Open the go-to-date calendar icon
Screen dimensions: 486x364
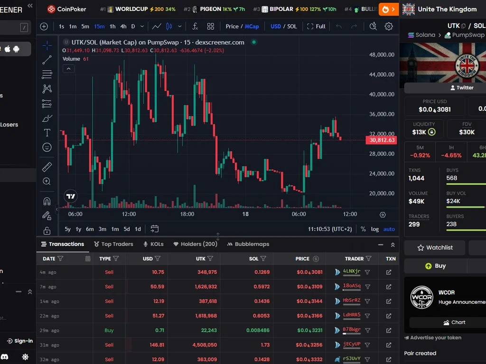[x=154, y=229]
